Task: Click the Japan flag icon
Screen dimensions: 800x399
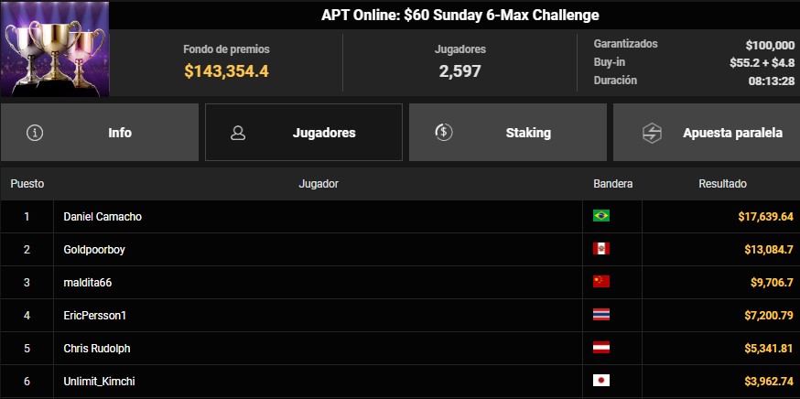Action: click(x=601, y=381)
